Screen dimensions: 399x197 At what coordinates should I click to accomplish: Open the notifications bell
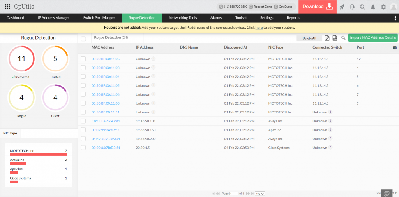373,7
